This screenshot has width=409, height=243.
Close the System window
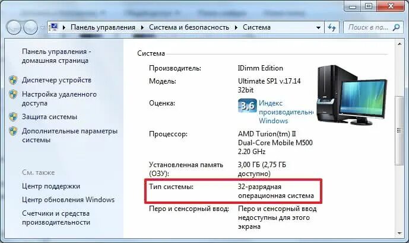[x=391, y=7]
